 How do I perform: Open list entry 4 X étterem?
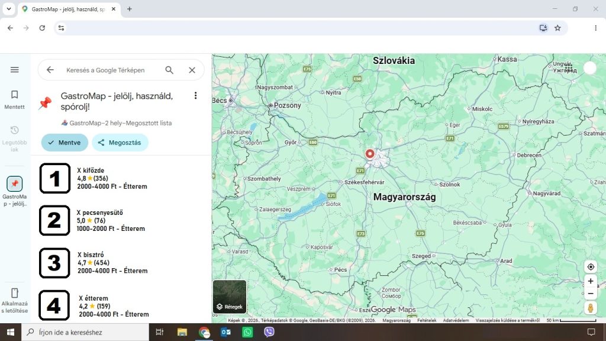pos(122,305)
